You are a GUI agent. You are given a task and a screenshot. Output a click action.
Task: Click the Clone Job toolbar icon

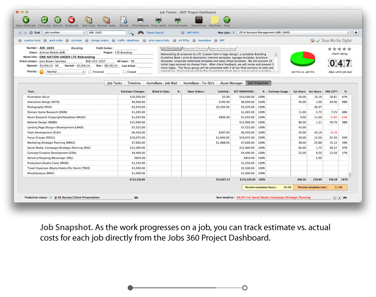44,20
